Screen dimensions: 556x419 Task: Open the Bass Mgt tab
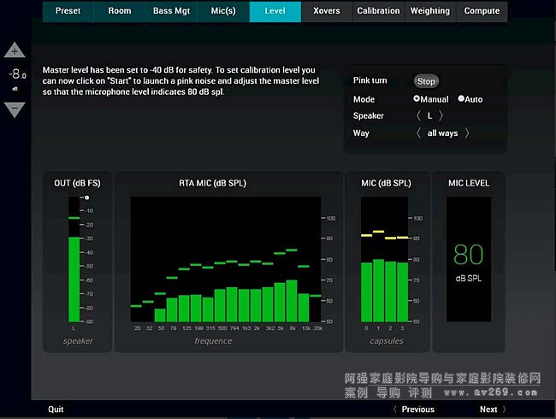coord(171,11)
